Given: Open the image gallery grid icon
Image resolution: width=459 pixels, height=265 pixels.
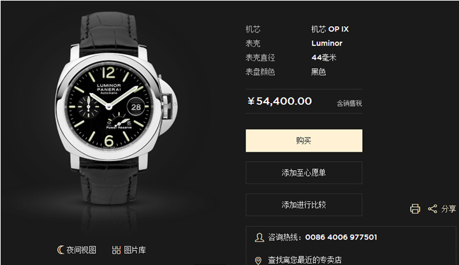Looking at the screenshot, I should pyautogui.click(x=116, y=250).
